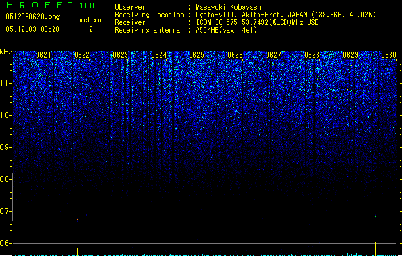Click the meteor echo dot below 0626
Screen dimensions: 403x256
tap(215, 220)
